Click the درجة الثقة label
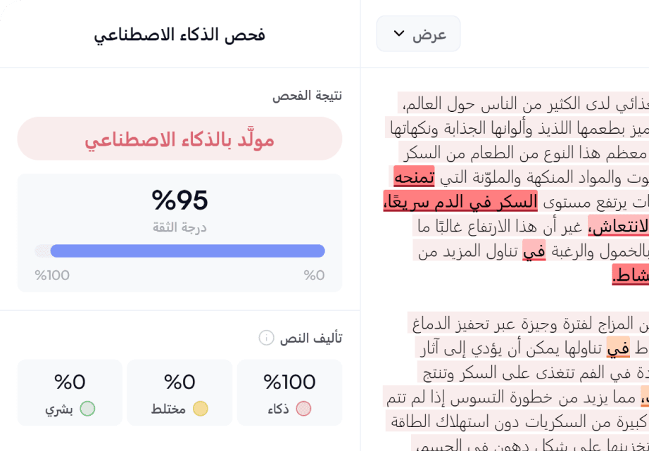 click(x=179, y=227)
